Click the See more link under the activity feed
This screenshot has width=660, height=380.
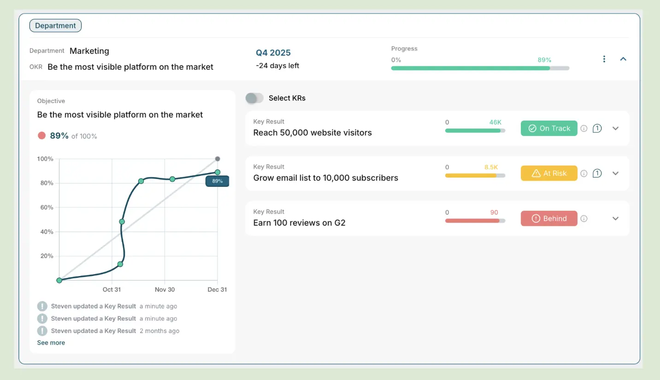51,342
